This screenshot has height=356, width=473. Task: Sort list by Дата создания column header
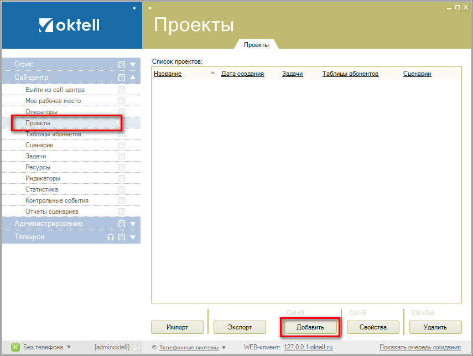[x=243, y=74]
